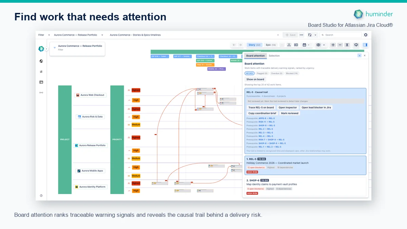Image resolution: width=407 pixels, height=229 pixels.
Task: Click the dependency link icon in sidebar
Action: [41, 93]
